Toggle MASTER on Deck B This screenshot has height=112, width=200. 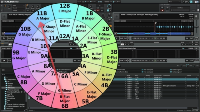(123, 21)
